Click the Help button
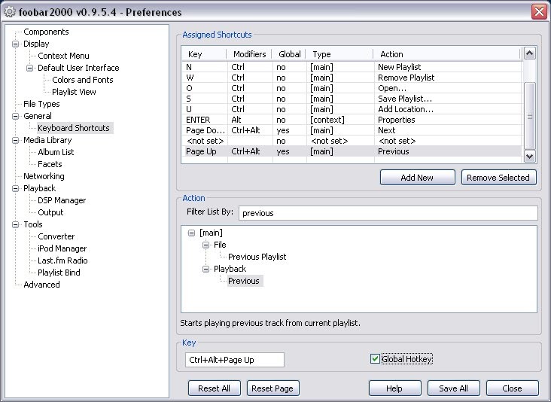Viewport: 551px width, 402px height. (x=395, y=388)
